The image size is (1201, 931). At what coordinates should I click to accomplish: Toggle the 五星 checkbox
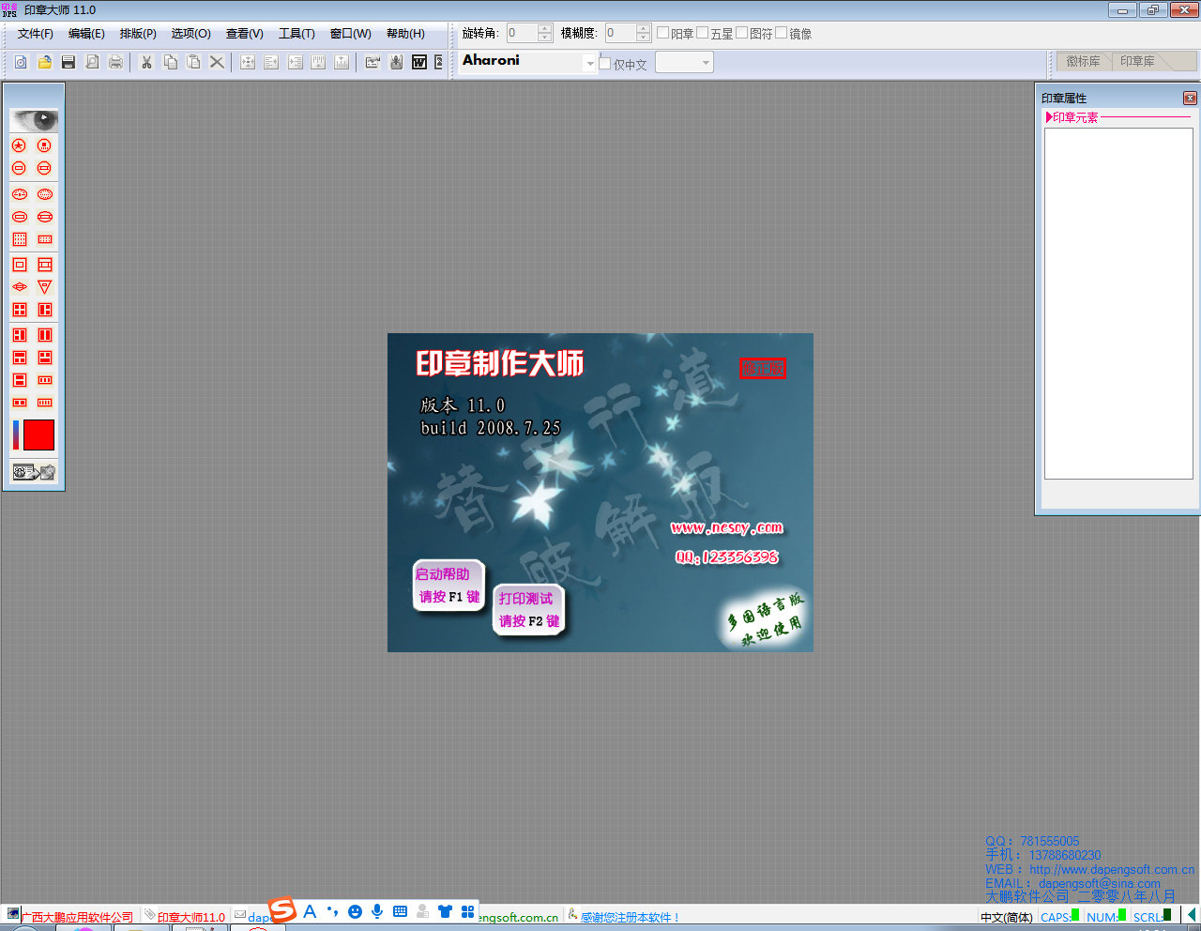[x=702, y=33]
